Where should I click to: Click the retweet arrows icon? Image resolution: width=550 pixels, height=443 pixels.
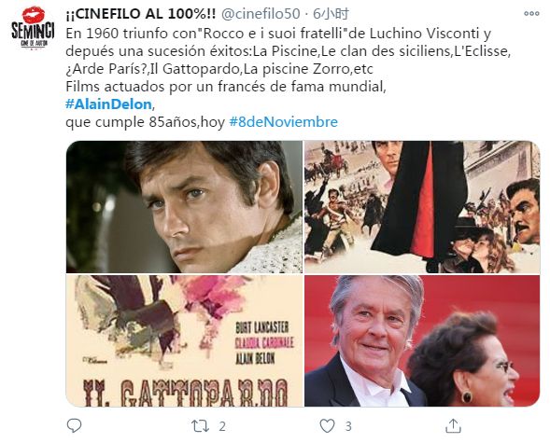[200, 426]
